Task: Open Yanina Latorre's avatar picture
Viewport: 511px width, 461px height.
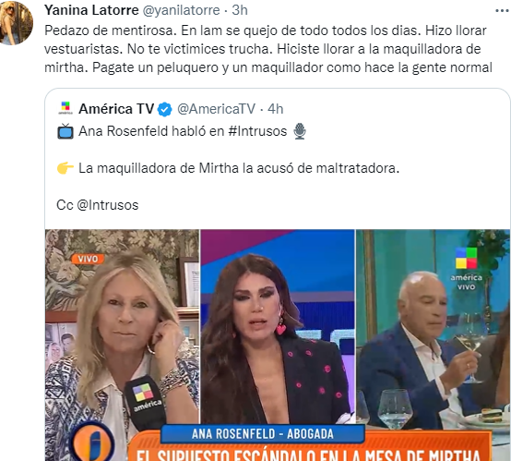Action: (x=16, y=22)
